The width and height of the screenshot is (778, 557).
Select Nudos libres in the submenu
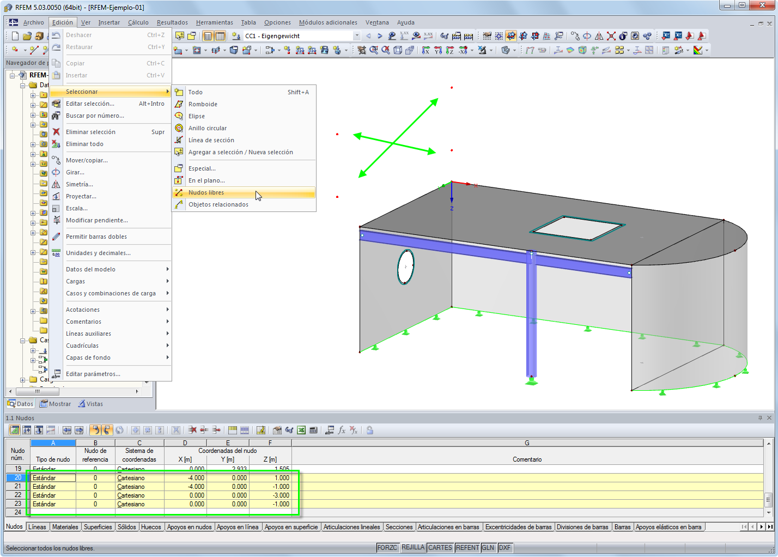point(244,192)
